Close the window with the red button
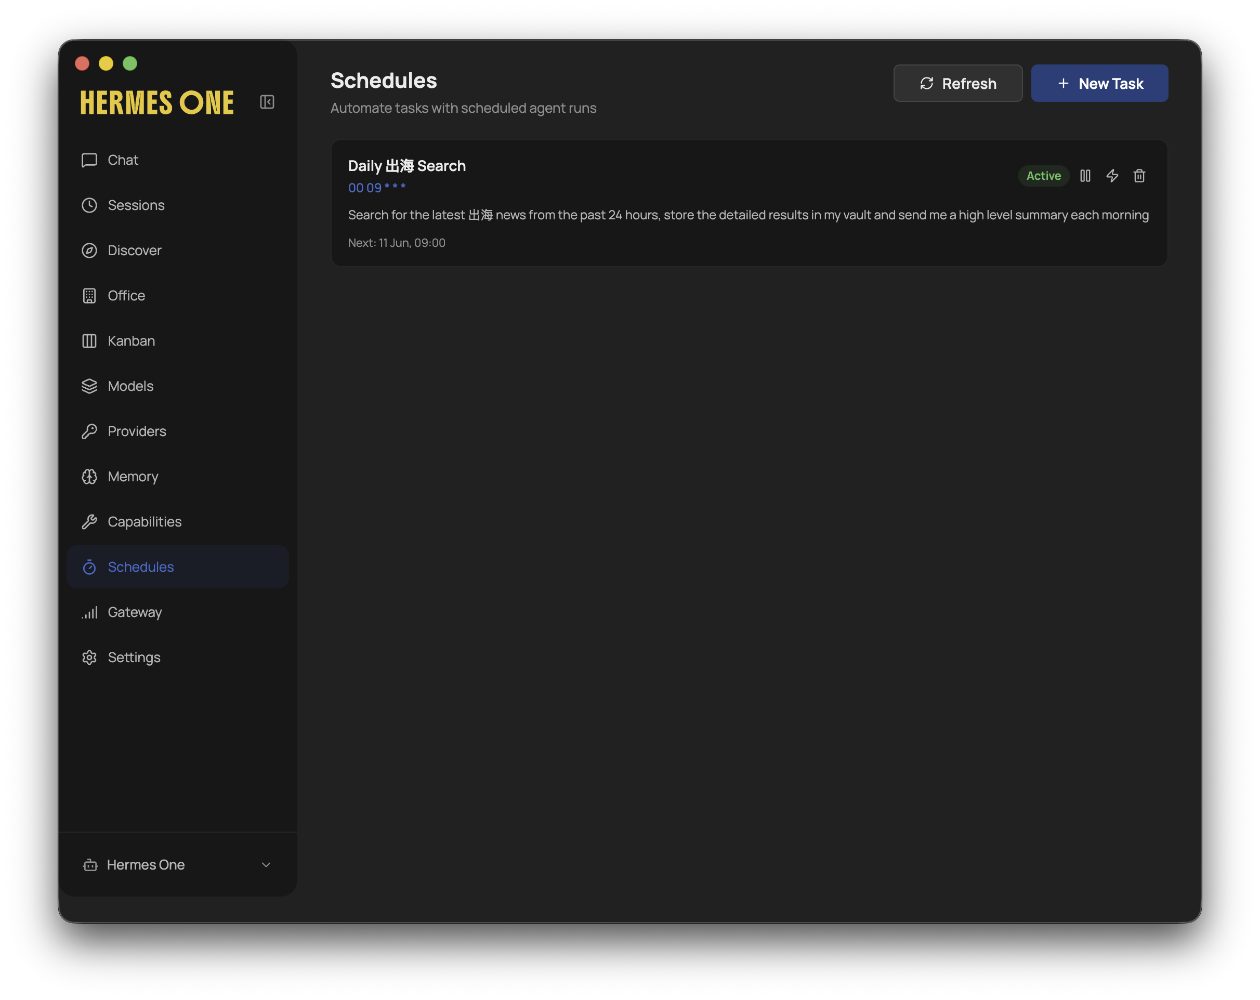This screenshot has height=1000, width=1260. [83, 63]
